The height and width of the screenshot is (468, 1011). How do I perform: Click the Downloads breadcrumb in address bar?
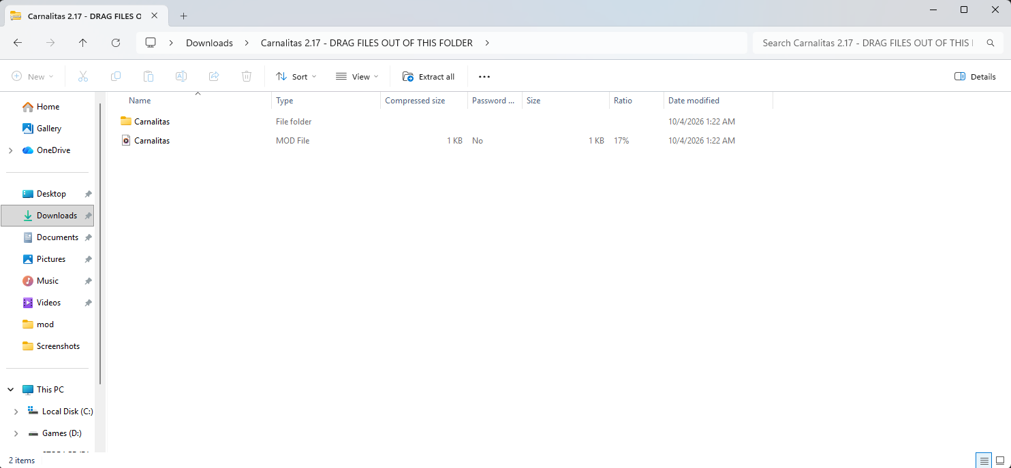209,43
